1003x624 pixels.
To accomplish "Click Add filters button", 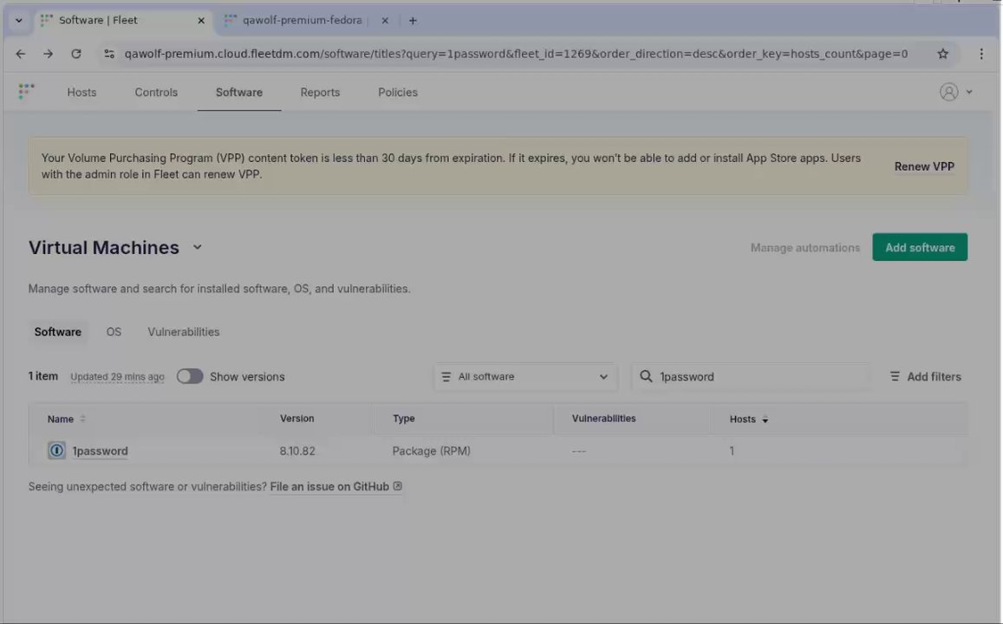I will click(925, 377).
